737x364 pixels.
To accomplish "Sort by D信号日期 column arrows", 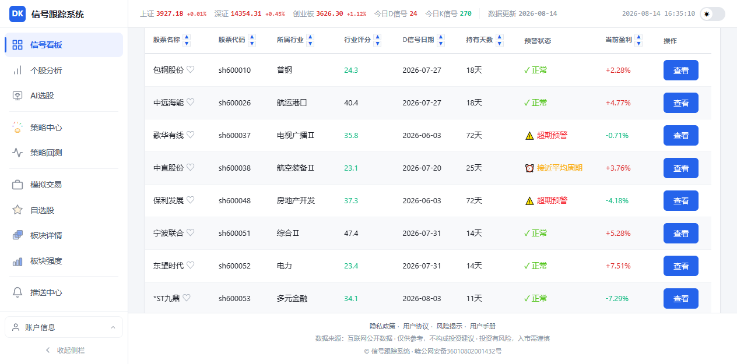I will point(440,40).
